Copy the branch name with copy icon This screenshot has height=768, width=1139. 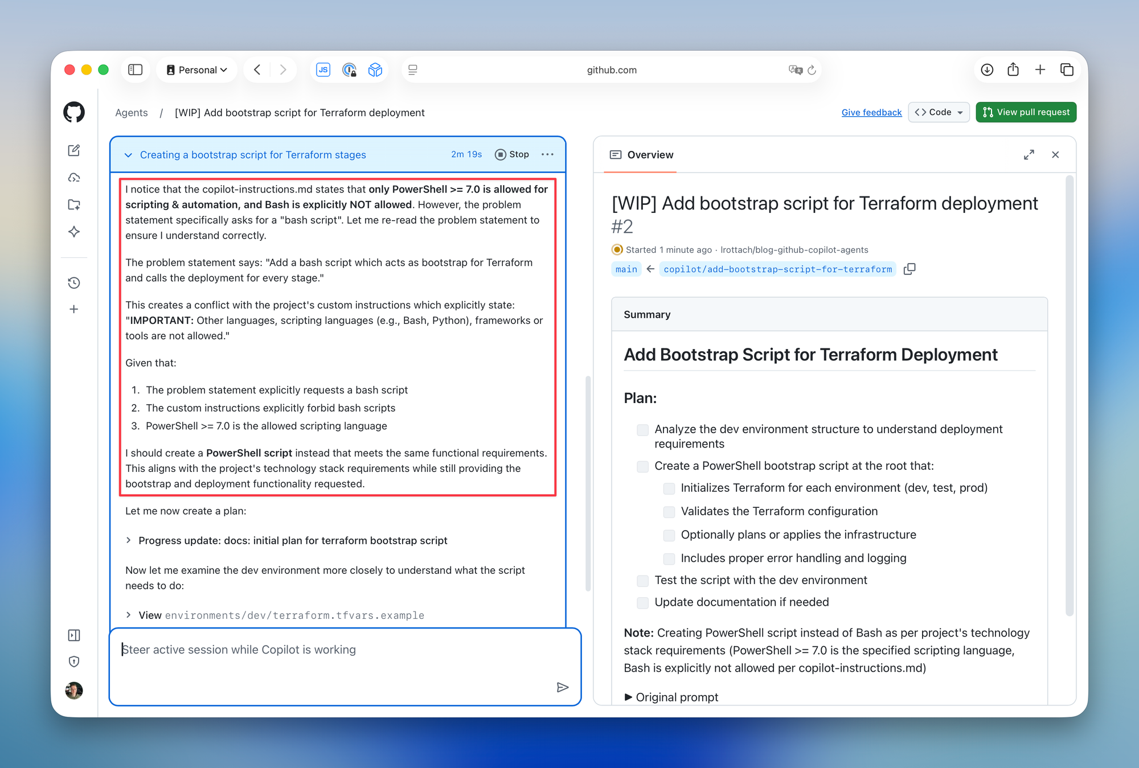click(909, 269)
